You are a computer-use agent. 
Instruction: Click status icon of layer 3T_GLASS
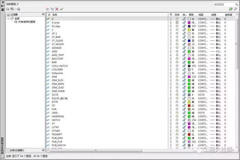click(x=48, y=41)
